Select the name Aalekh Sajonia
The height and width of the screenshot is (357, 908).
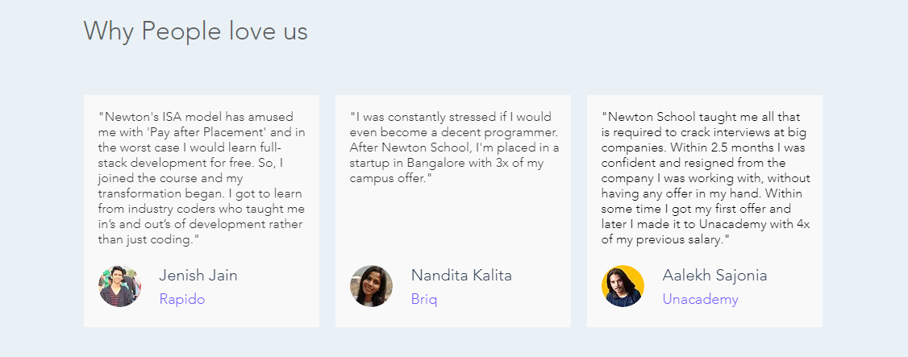pos(714,276)
